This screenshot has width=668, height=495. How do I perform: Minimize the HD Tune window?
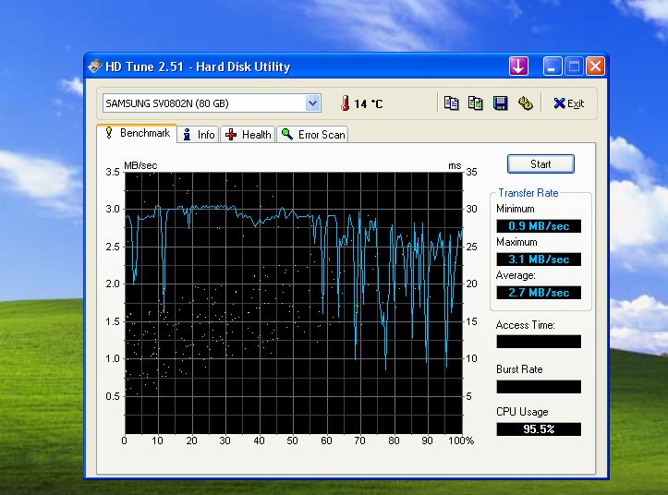(553, 66)
